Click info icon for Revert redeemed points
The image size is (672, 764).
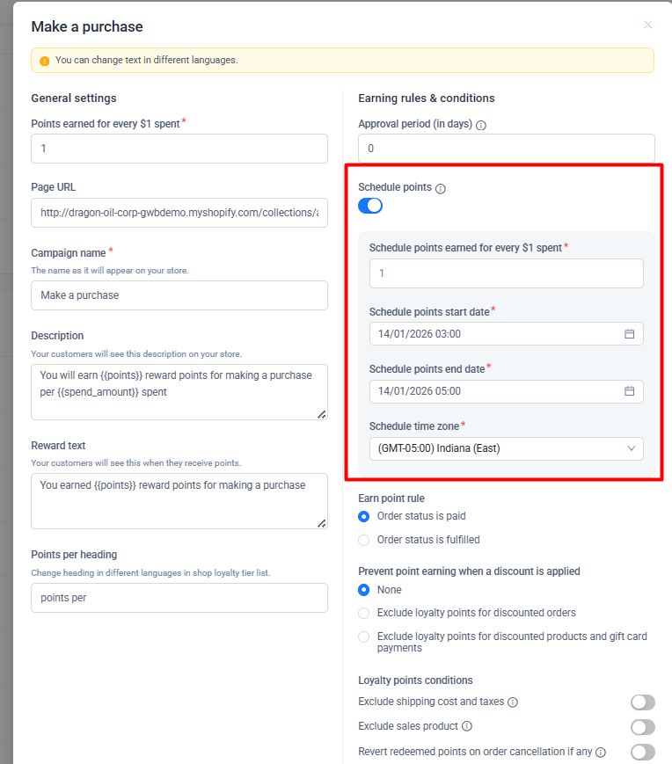point(601,753)
